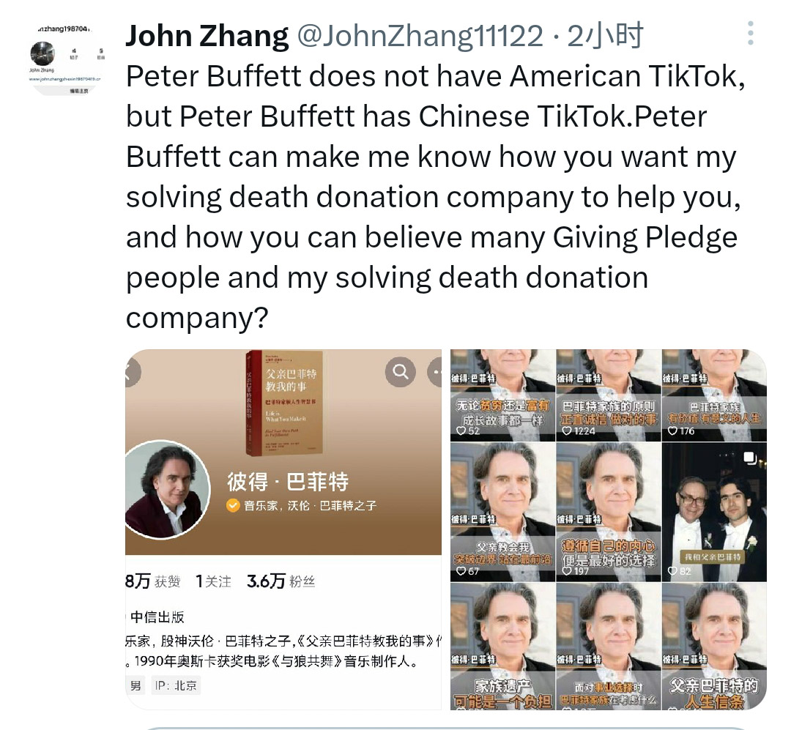Open Peter Buffett's round profile photo
This screenshot has height=730, width=791.
(x=167, y=489)
